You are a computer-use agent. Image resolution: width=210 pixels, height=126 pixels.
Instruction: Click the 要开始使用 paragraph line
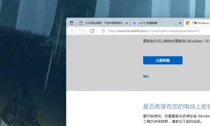pos(177,116)
